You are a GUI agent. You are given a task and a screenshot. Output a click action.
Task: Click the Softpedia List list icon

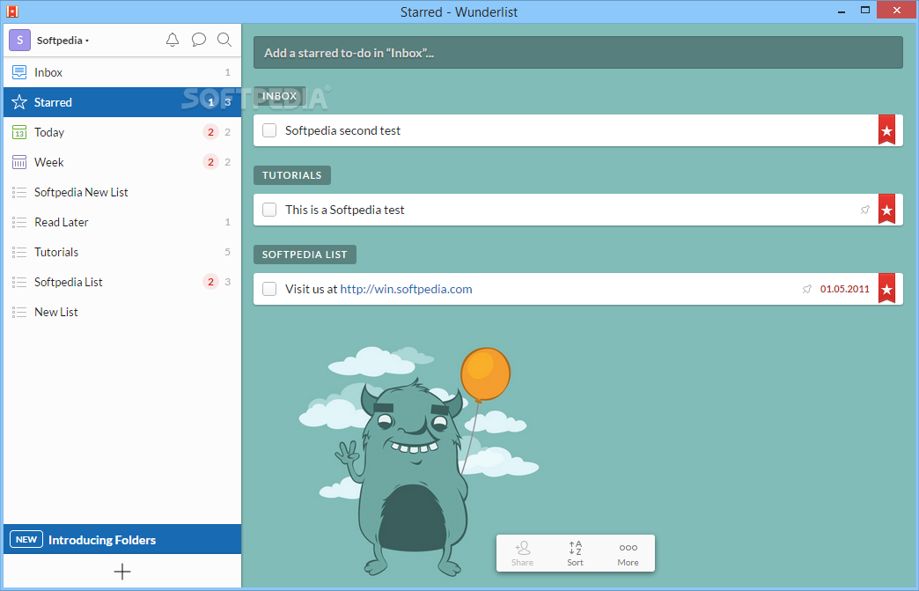[x=19, y=282]
